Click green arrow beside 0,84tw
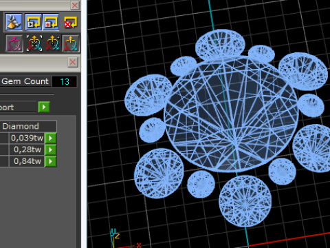Screen dimensions: 330x248 coord(51,161)
